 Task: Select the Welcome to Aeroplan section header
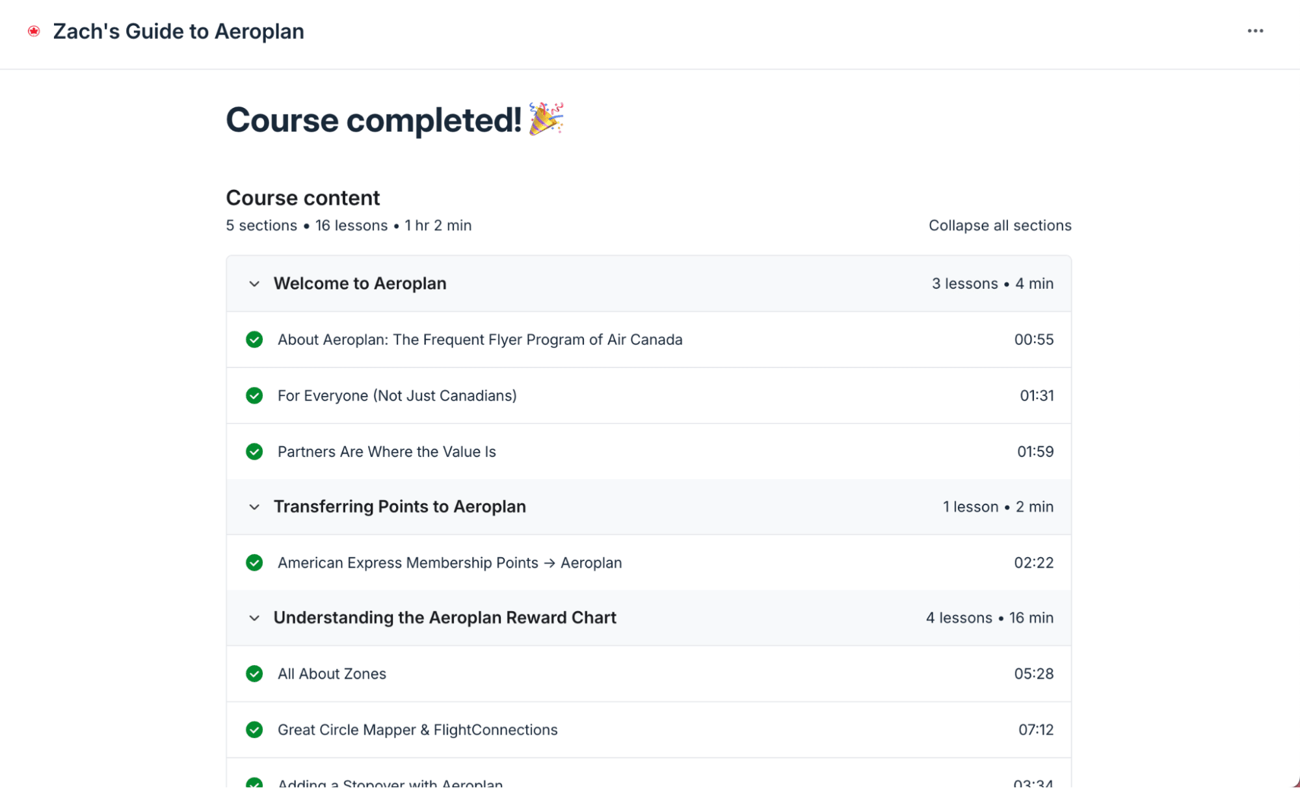tap(360, 283)
